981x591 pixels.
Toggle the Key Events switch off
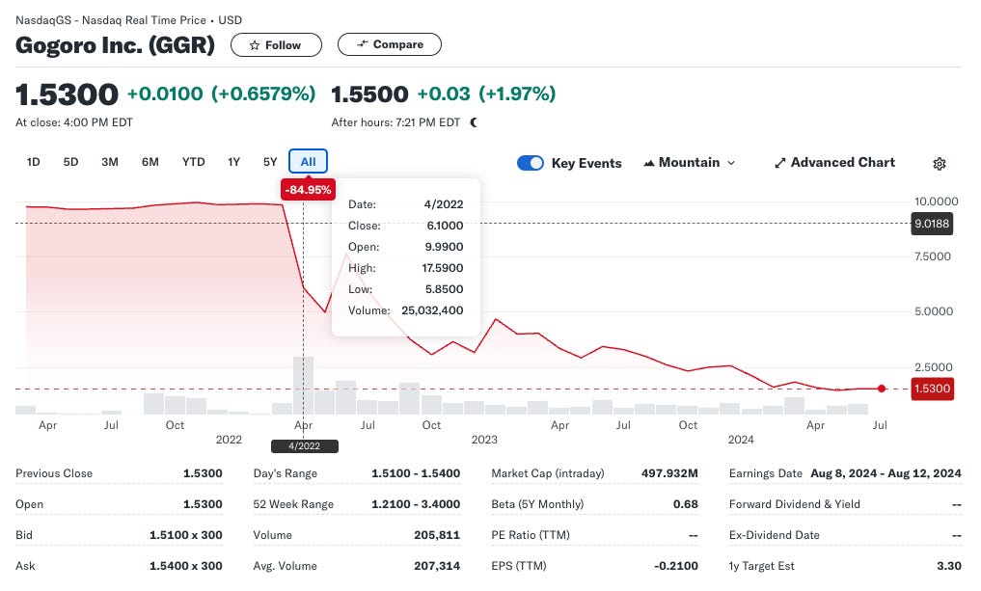530,163
